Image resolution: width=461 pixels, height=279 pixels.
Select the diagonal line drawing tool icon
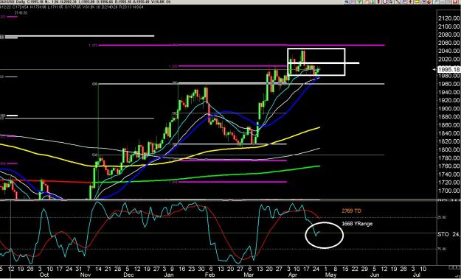[x=398, y=1]
